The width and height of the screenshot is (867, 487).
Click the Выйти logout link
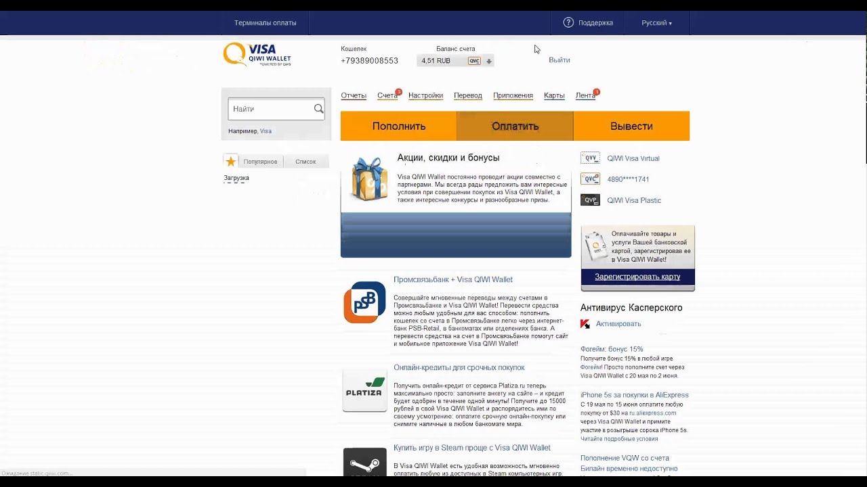[559, 60]
